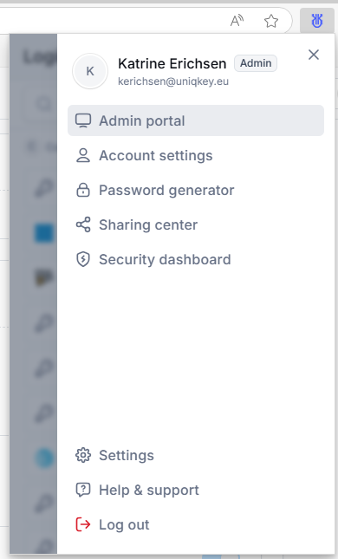Click the Log out text
Viewport: 338px width, 559px height.
(124, 525)
